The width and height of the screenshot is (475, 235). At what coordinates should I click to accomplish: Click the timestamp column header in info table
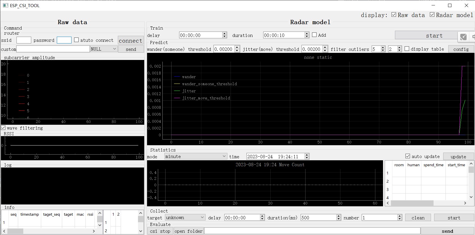30,214
